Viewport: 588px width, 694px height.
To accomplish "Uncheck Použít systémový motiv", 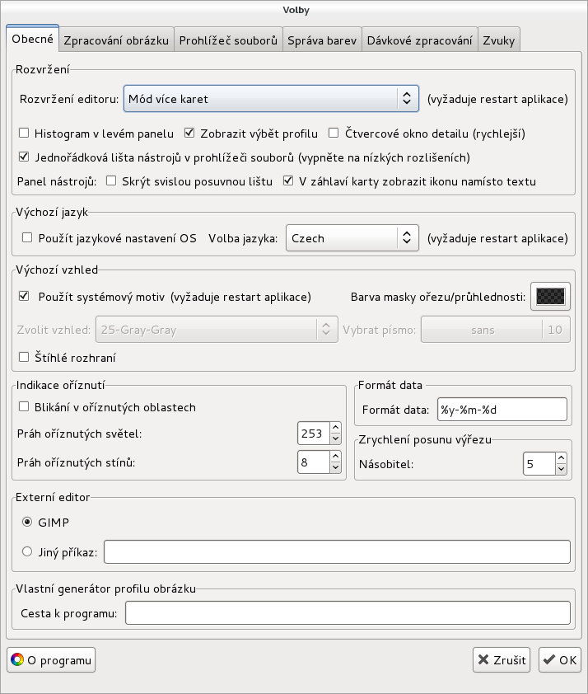I will tap(24, 296).
